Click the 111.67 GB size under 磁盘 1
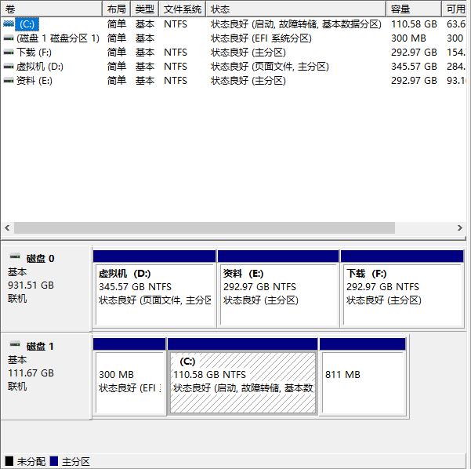The width and height of the screenshot is (471, 469). click(x=31, y=373)
